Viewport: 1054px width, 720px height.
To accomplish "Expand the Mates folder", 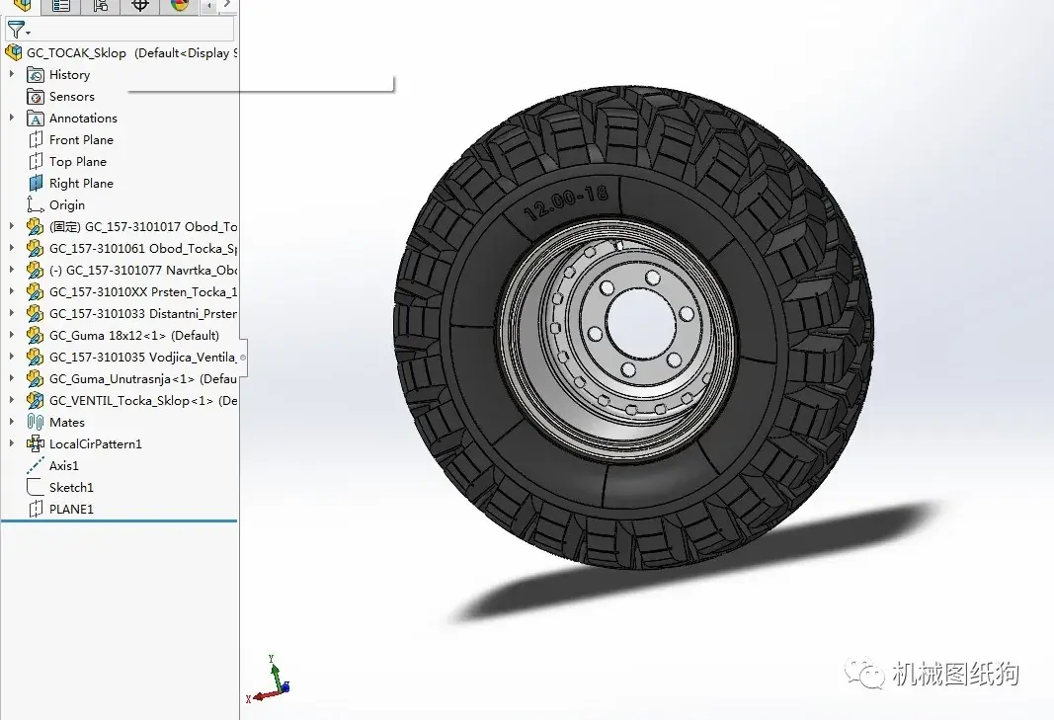I will point(12,422).
